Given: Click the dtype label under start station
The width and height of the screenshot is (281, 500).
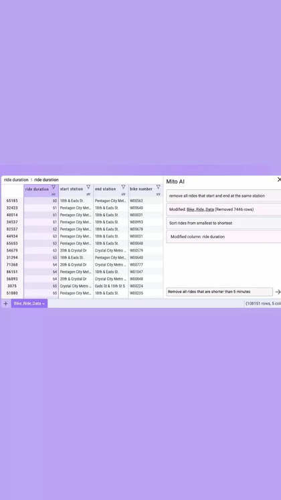Looking at the screenshot, I should coord(88,194).
